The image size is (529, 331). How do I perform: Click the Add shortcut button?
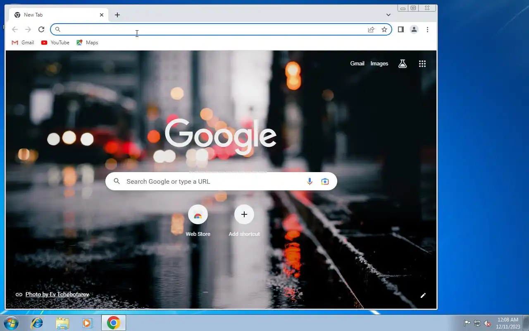(244, 221)
